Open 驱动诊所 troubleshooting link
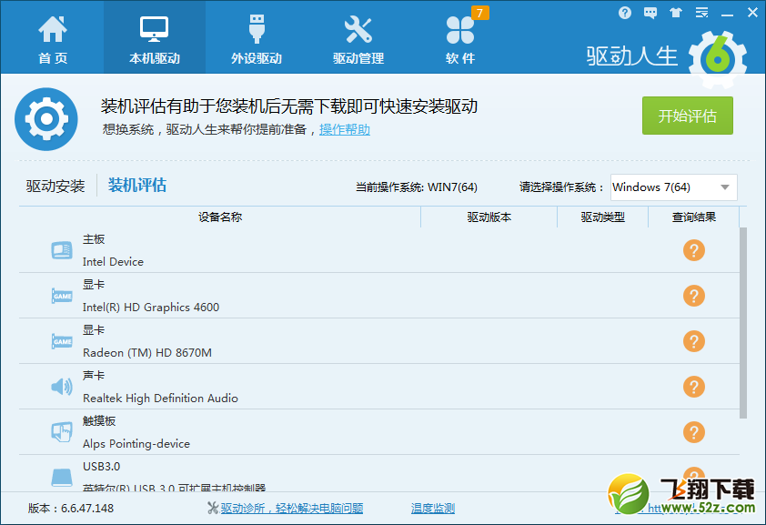The width and height of the screenshot is (766, 525). point(292,509)
